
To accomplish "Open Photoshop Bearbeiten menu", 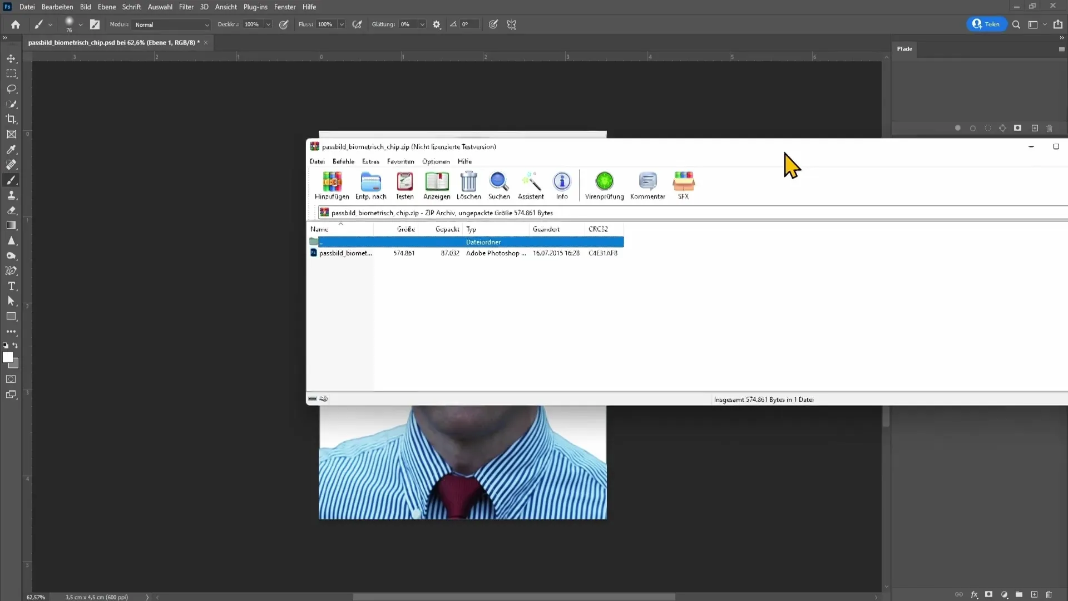I will [x=57, y=7].
